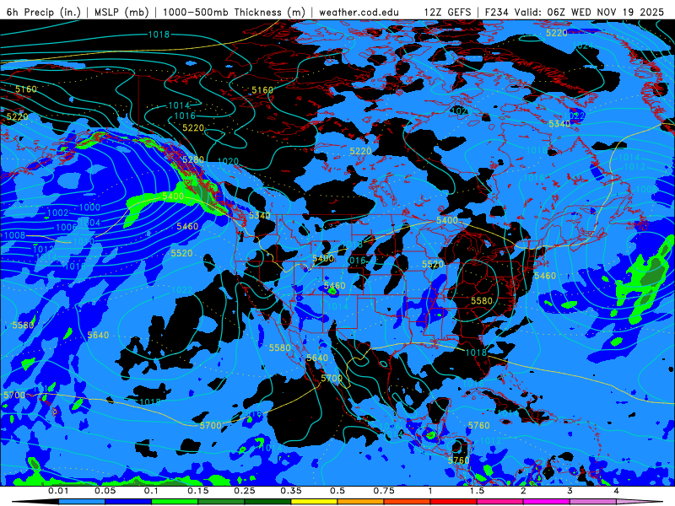Click the '6h Precip (in.)' header label
Viewport: 675px width, 506px height.
(44, 12)
